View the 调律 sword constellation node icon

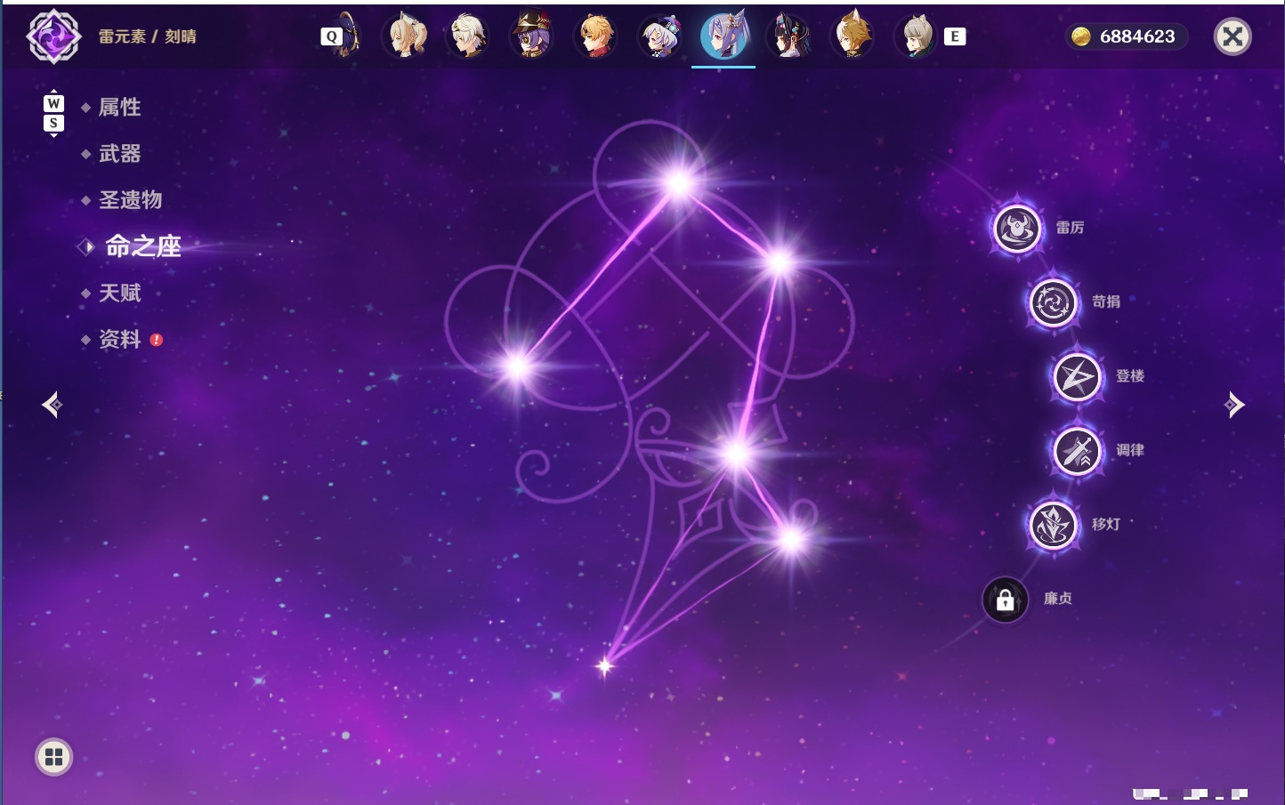[1078, 451]
